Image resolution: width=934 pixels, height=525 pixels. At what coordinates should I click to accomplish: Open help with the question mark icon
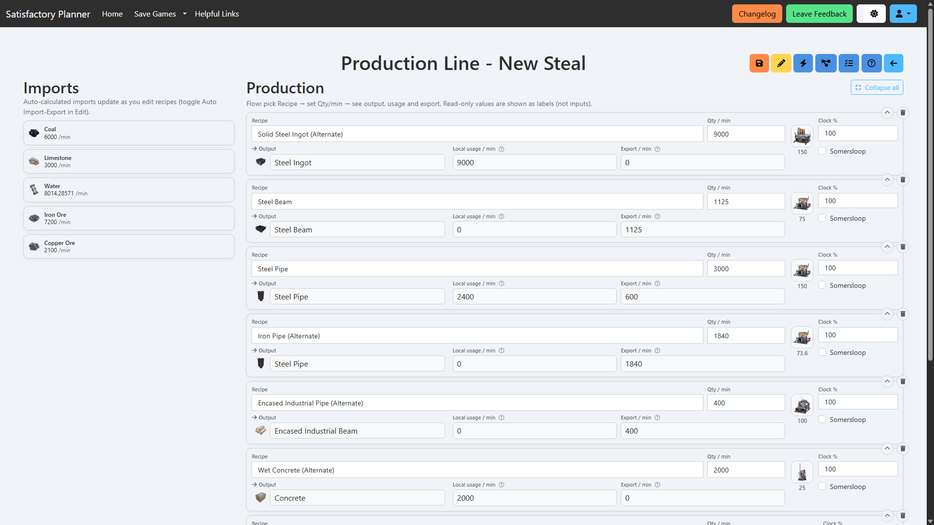click(x=871, y=63)
